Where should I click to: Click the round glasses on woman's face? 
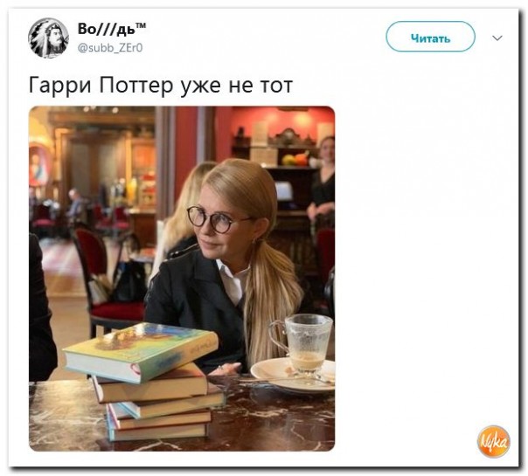click(x=215, y=220)
